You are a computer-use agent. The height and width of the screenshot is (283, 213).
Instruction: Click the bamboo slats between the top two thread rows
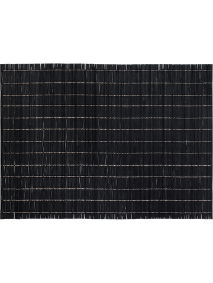tap(106, 77)
